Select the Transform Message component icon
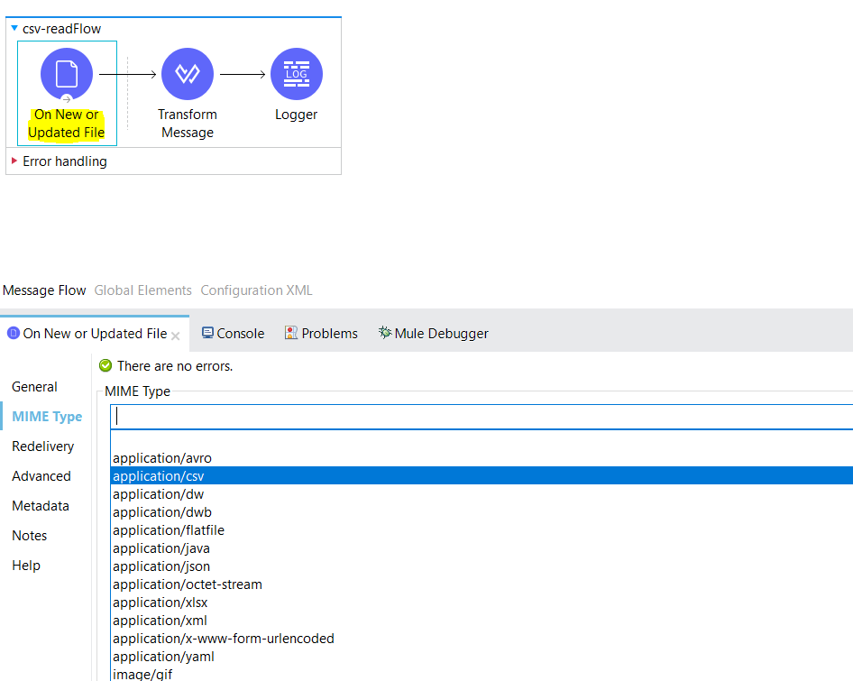853x681 pixels. point(187,73)
